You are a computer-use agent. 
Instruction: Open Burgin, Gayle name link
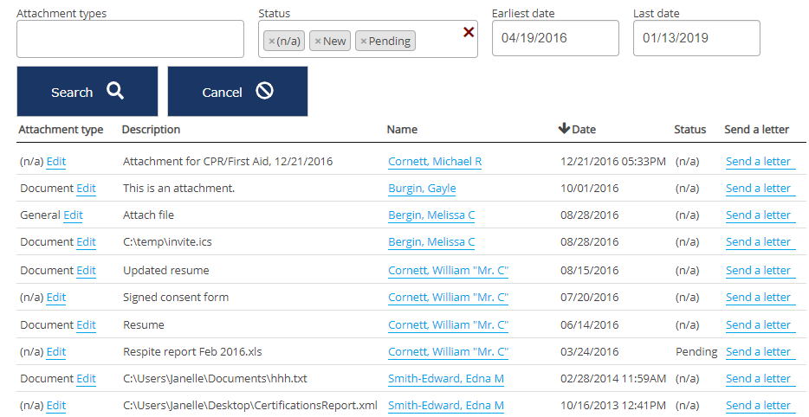[421, 189]
